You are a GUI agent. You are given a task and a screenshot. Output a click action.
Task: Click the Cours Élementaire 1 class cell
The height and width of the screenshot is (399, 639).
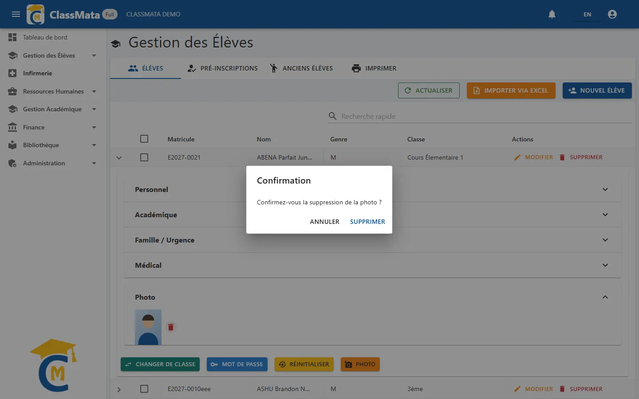point(435,157)
